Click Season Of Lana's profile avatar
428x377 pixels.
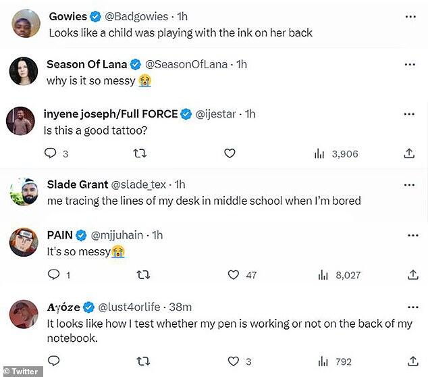[x=22, y=72]
